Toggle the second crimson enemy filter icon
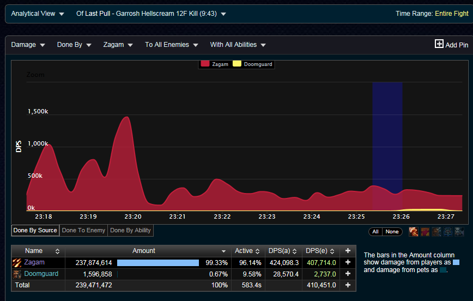Screen dimensions: 473x301 pyautogui.click(x=425, y=232)
